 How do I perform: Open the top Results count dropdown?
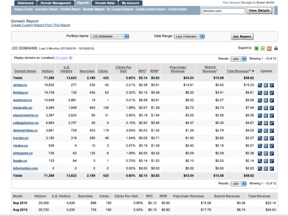click(x=238, y=59)
